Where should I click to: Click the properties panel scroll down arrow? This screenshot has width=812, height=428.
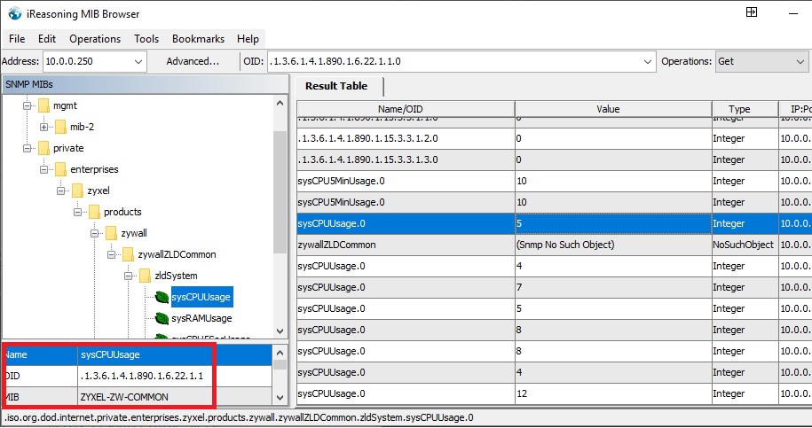point(280,398)
